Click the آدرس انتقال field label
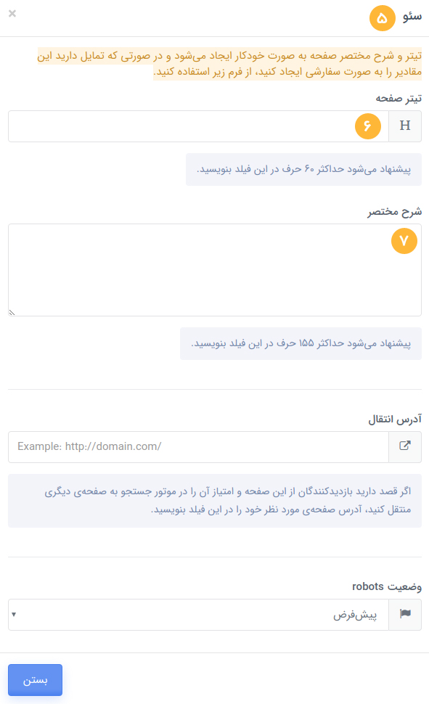Image resolution: width=429 pixels, height=704 pixels. (x=395, y=419)
